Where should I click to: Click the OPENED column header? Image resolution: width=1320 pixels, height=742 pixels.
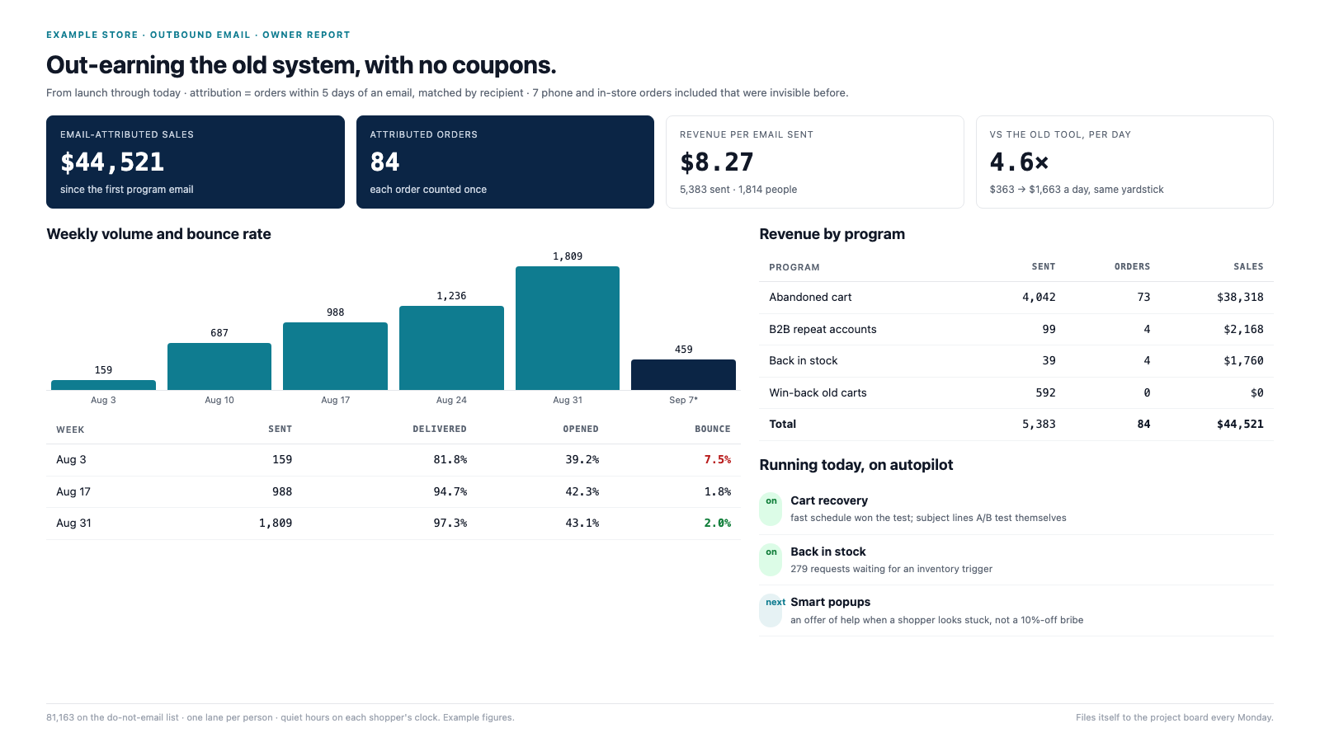click(581, 429)
